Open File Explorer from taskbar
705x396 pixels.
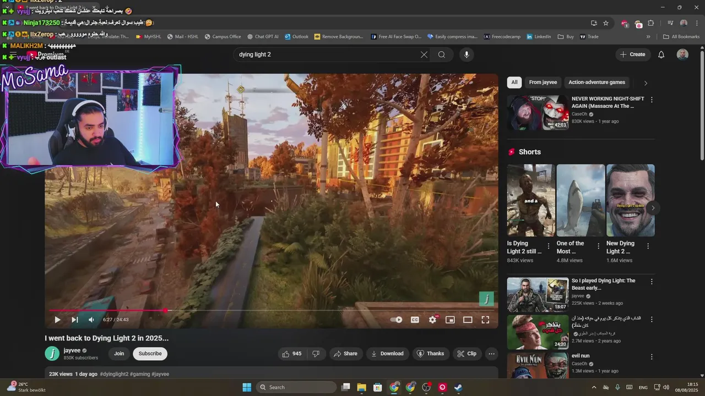click(x=361, y=387)
